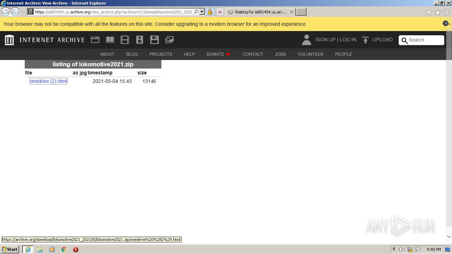Dismiss the browser compatibility warning banner

click(x=446, y=23)
